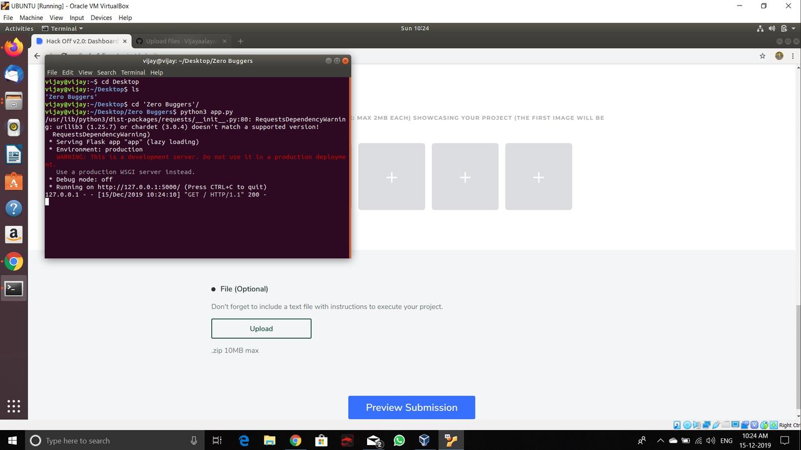Open the Amazon dock launcher
The height and width of the screenshot is (450, 801).
click(14, 235)
